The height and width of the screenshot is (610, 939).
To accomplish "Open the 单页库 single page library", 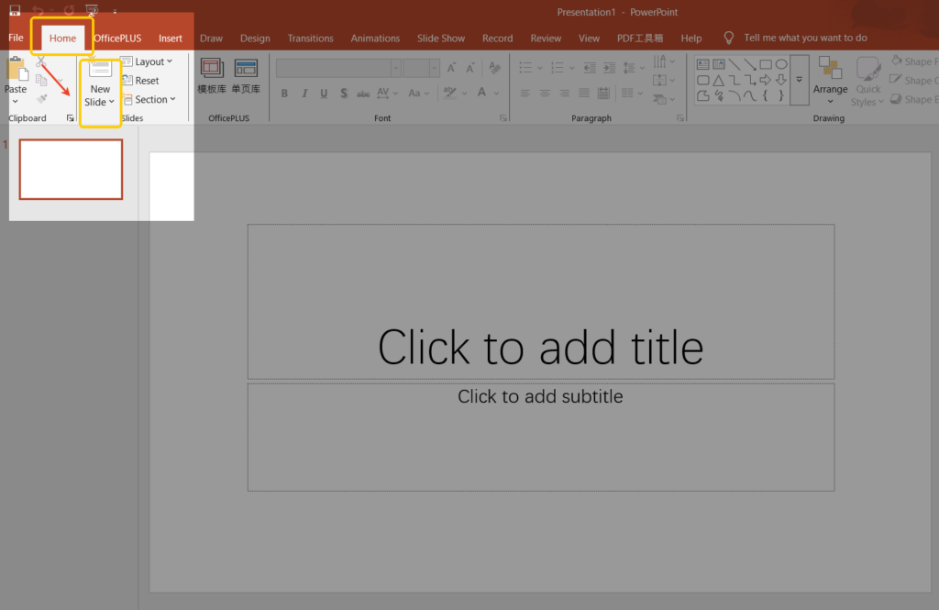I will pos(245,75).
